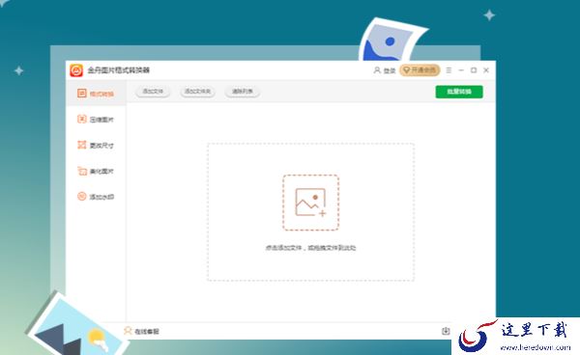Open the hamburger menu in the title bar
The height and width of the screenshot is (355, 580).
tap(449, 70)
